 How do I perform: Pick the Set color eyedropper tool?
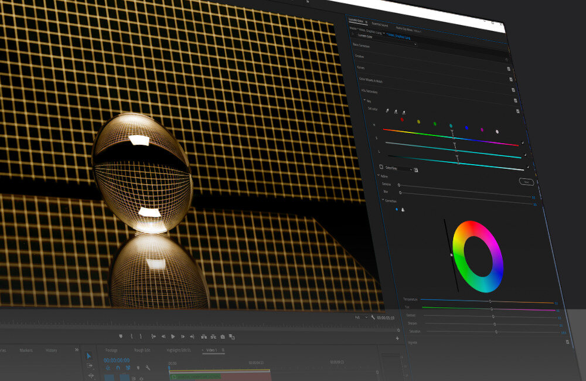tap(387, 111)
